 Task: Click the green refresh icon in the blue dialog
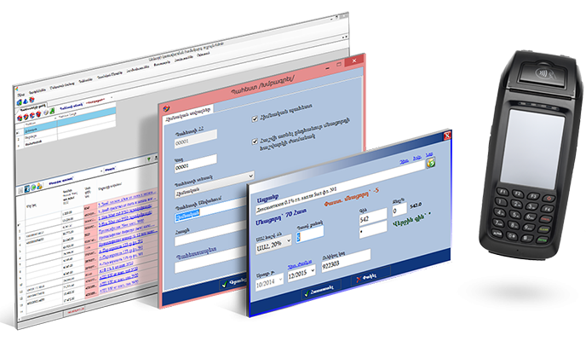(x=430, y=163)
